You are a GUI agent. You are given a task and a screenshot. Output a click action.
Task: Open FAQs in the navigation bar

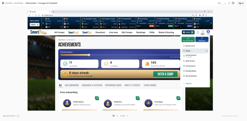pos(152,32)
